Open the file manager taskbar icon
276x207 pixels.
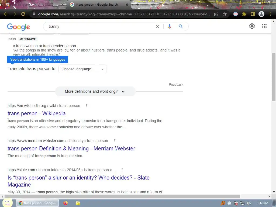[78, 203]
